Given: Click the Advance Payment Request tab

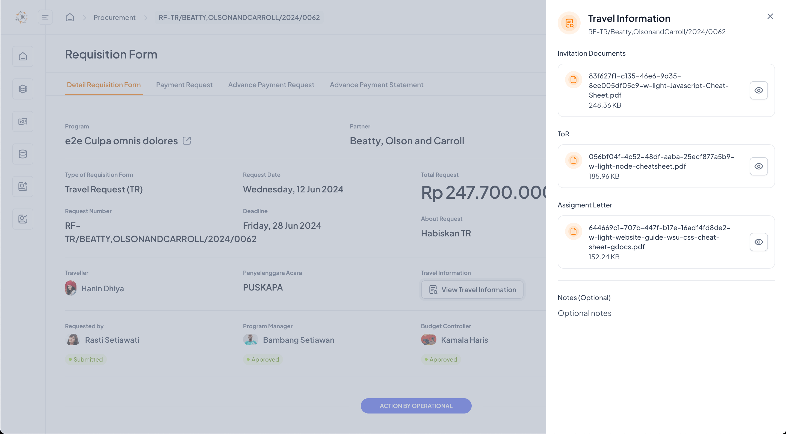Looking at the screenshot, I should point(271,84).
